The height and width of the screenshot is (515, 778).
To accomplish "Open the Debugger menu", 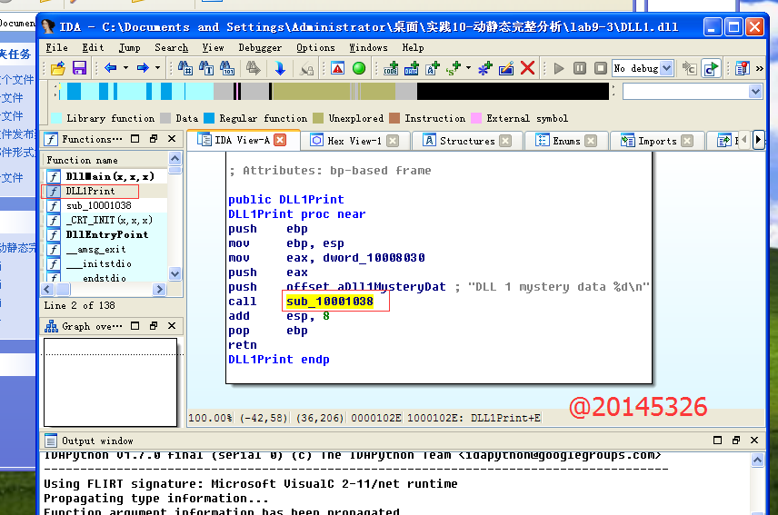I will pos(260,47).
